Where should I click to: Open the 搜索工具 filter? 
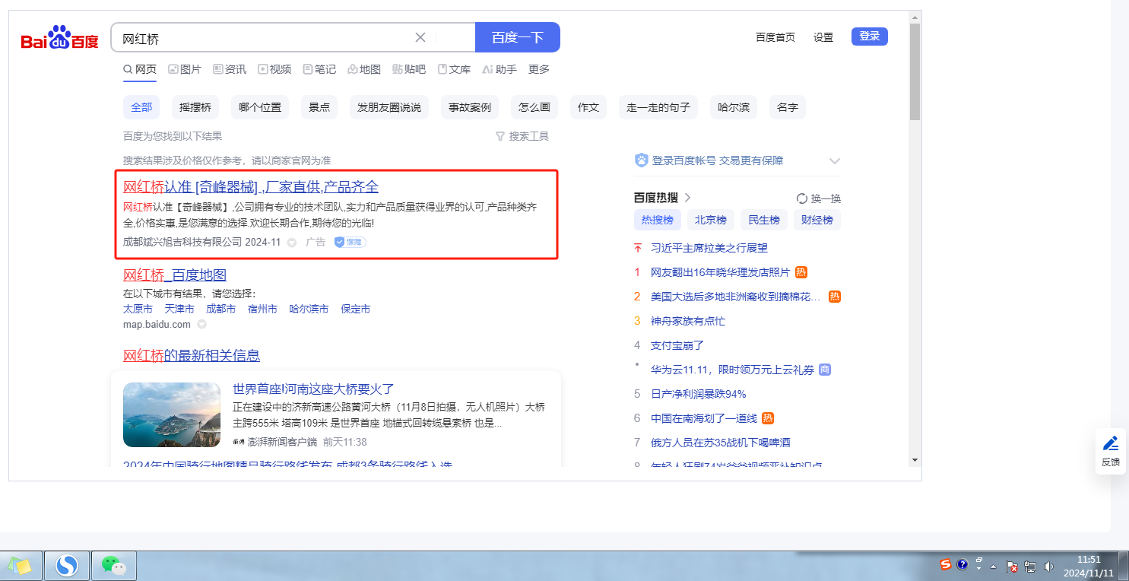(x=522, y=136)
